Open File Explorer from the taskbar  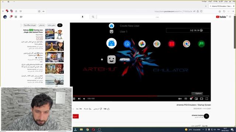(81, 129)
